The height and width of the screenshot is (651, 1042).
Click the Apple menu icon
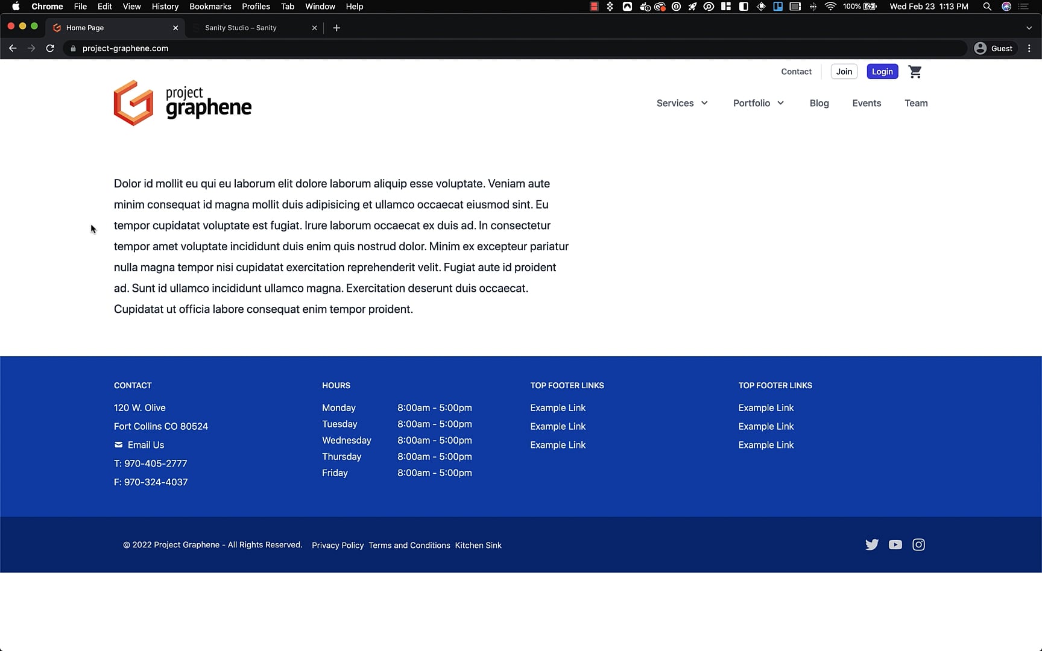[16, 7]
